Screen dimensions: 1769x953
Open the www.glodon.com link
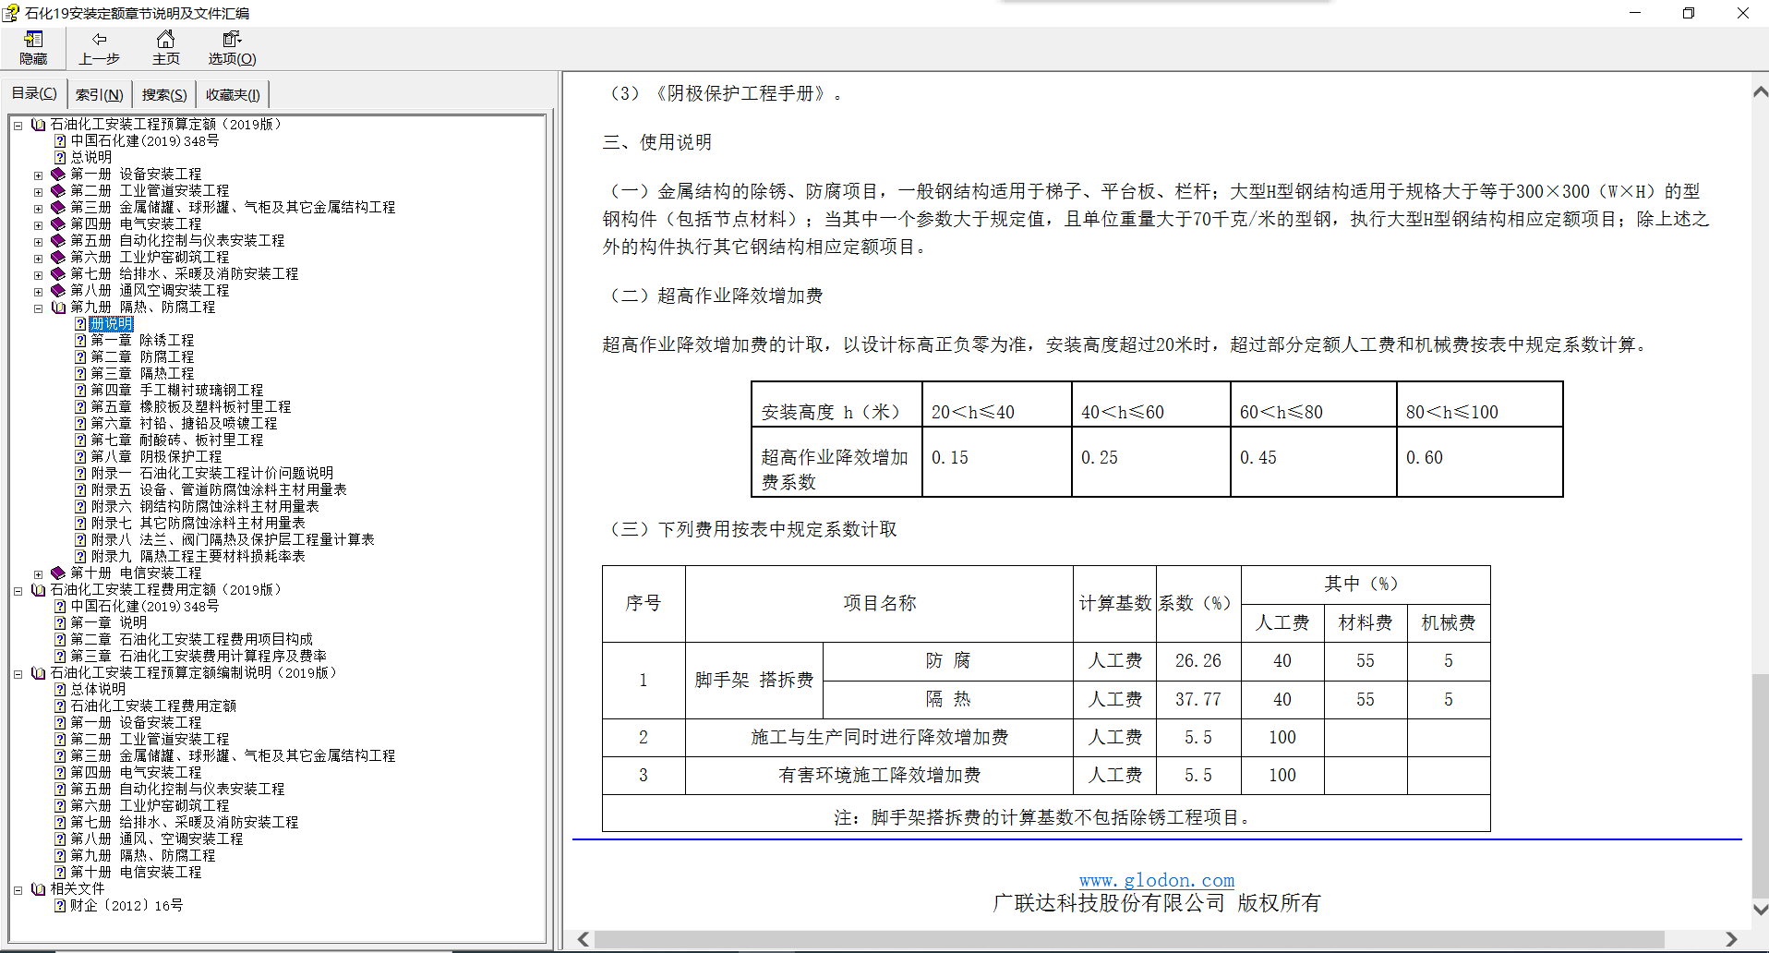point(1157,880)
